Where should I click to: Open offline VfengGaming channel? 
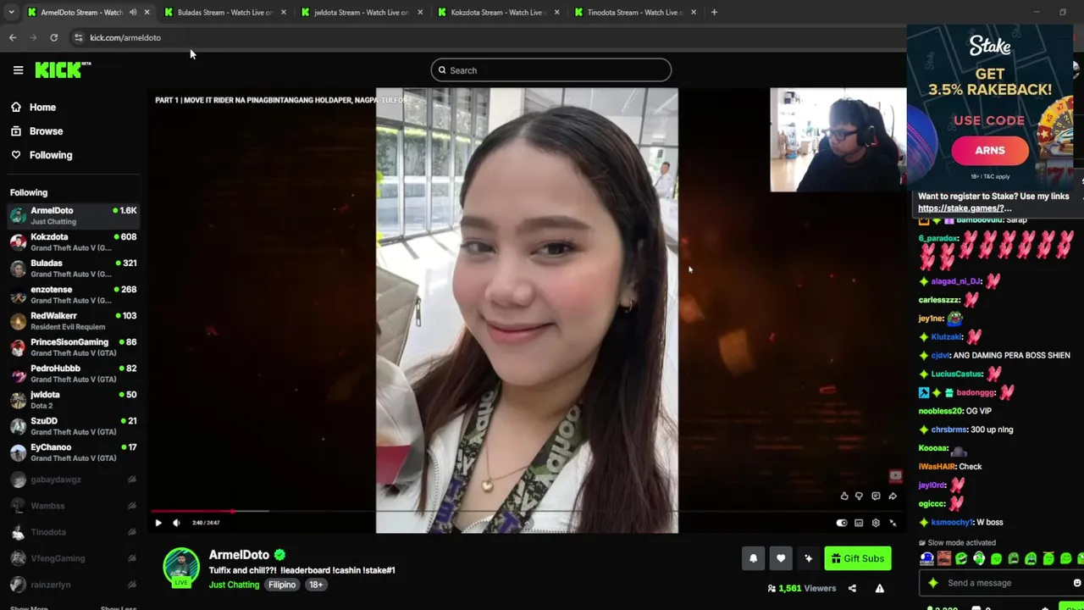[x=73, y=558]
